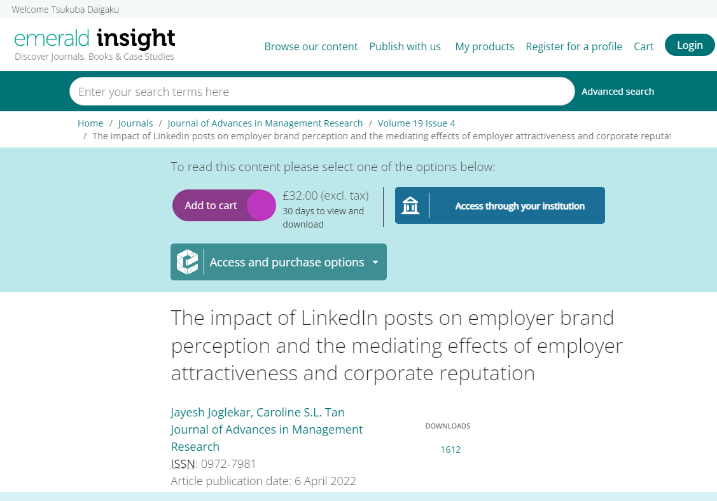The image size is (717, 501).
Task: Open Volume 19 Issue 4 breadcrumb
Action: coord(416,123)
